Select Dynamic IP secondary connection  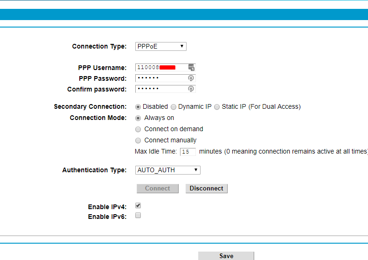174,107
